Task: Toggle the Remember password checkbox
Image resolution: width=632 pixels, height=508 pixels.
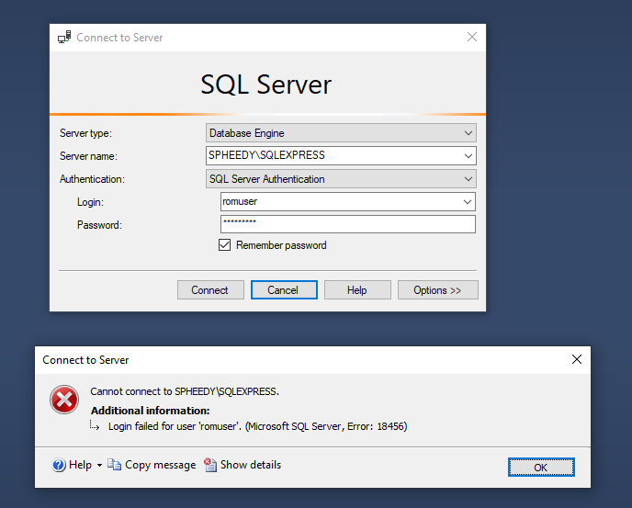Action: click(224, 244)
